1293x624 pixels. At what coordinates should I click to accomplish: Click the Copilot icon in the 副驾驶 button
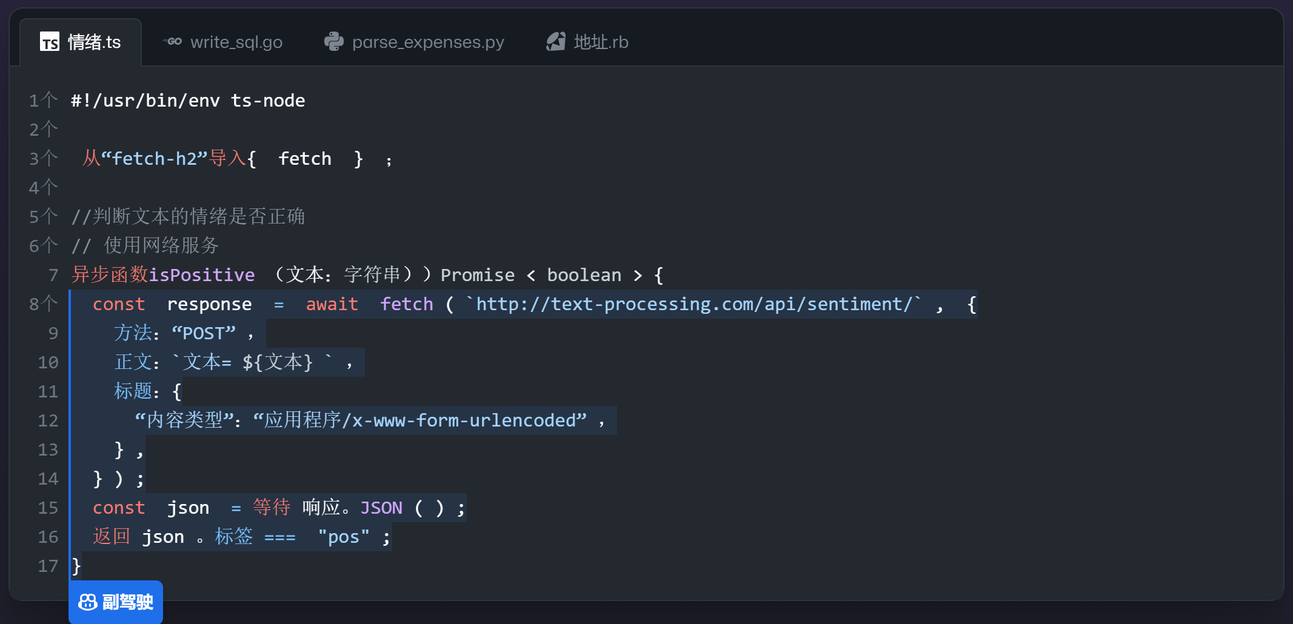[x=88, y=602]
